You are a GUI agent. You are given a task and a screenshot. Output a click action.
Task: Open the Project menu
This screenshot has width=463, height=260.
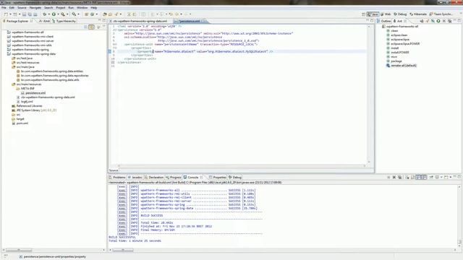coord(61,8)
